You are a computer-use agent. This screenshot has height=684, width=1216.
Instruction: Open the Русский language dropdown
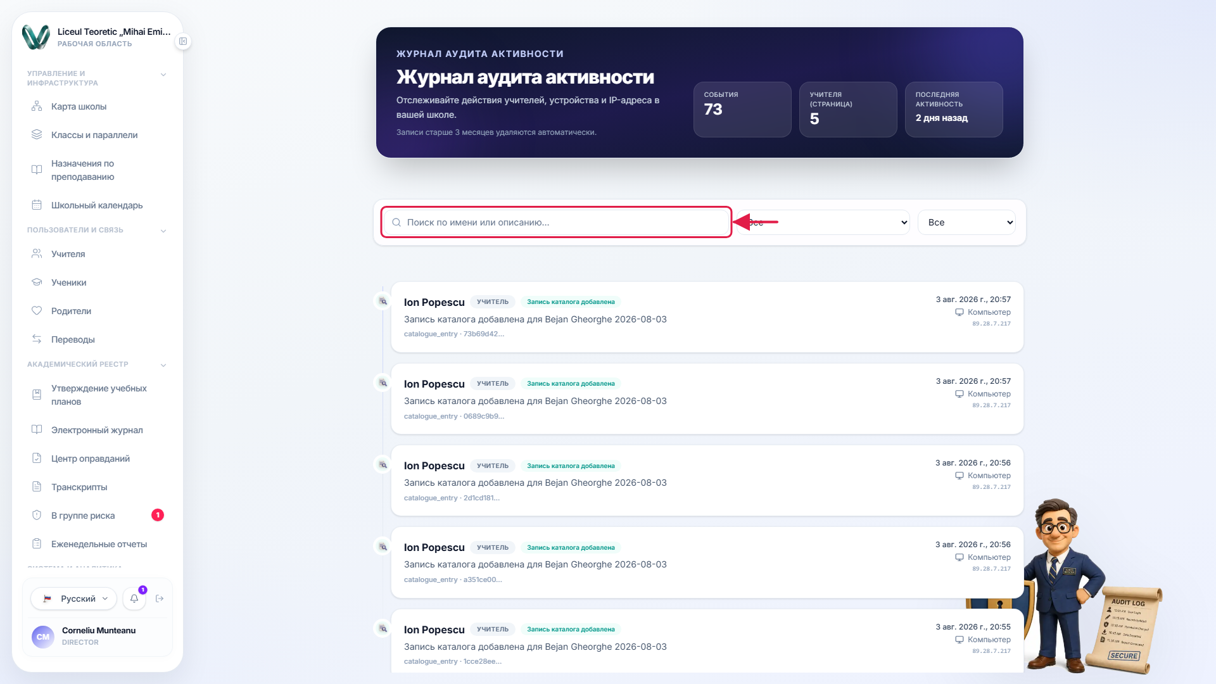point(74,598)
